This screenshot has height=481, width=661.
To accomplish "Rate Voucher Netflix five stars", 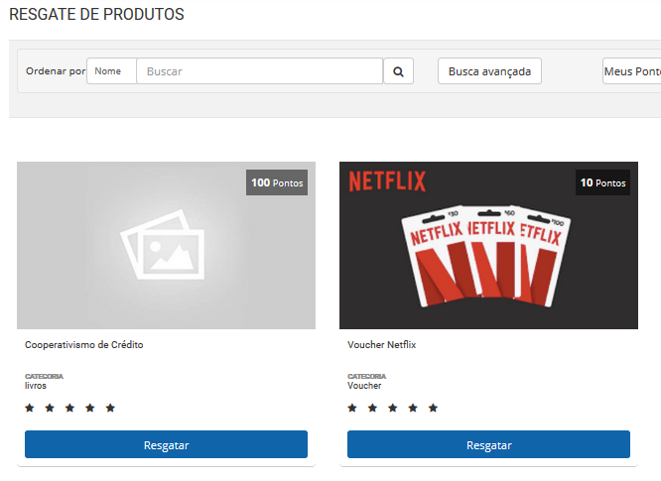I will pyautogui.click(x=434, y=408).
